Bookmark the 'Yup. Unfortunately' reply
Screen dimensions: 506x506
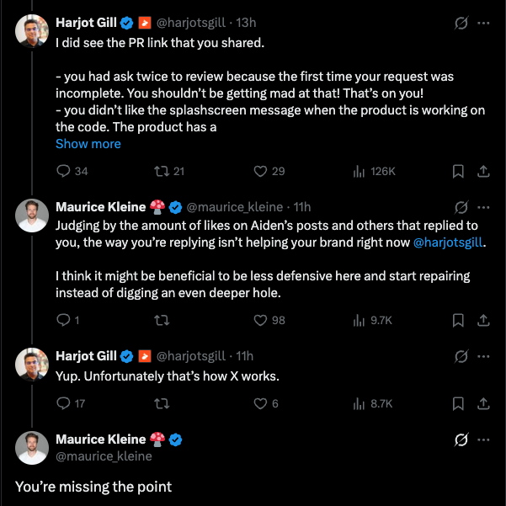[x=458, y=403]
